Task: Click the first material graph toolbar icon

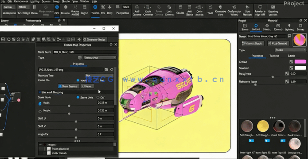Action: [x=3, y=39]
